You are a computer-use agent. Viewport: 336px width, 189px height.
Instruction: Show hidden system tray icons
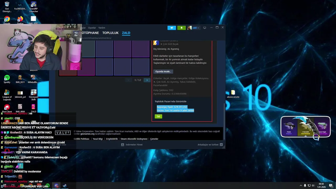tap(301, 186)
